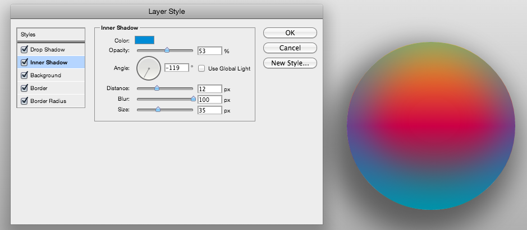Image resolution: width=527 pixels, height=230 pixels.
Task: Enable Use Global Light checkbox
Action: coord(201,68)
